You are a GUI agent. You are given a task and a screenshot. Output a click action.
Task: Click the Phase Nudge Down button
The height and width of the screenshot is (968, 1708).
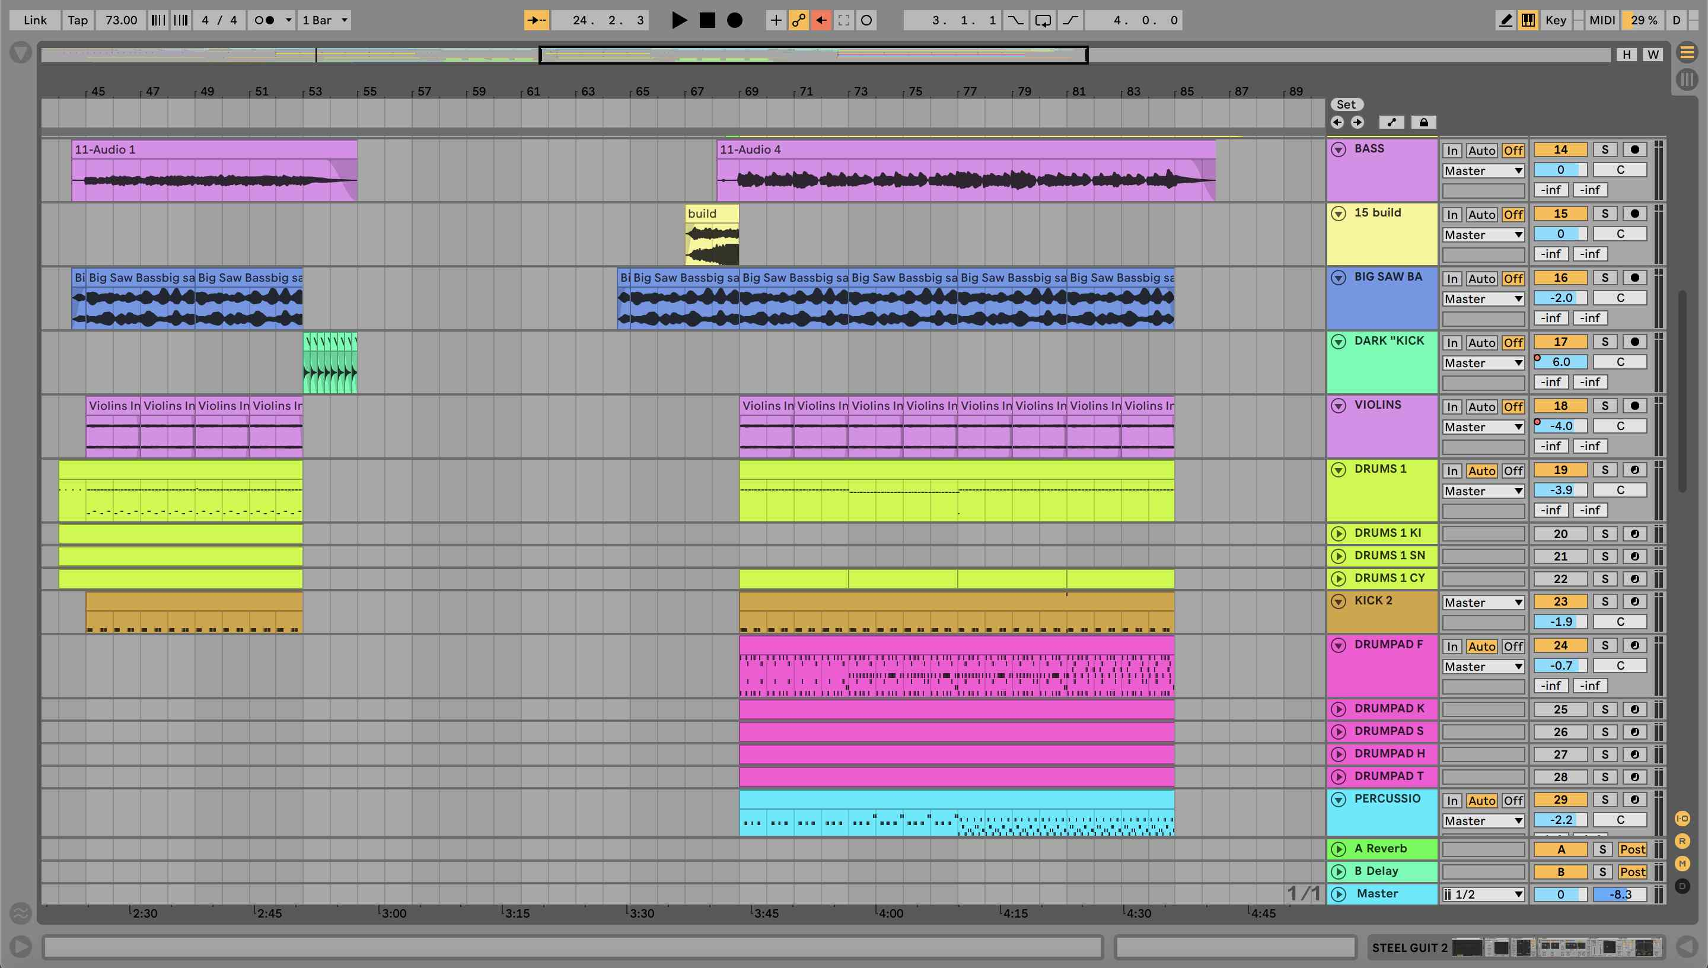[158, 20]
